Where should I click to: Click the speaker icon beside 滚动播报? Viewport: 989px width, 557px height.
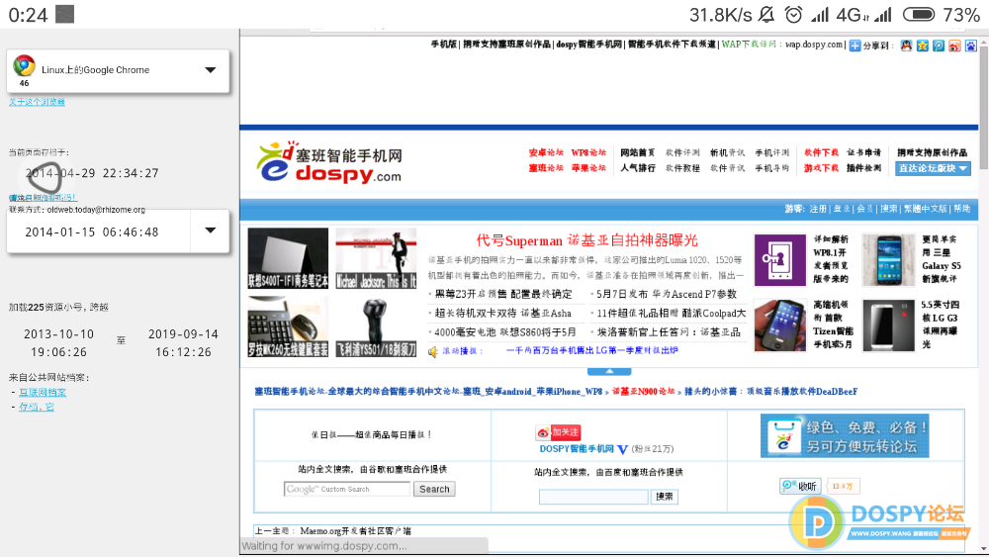(433, 351)
